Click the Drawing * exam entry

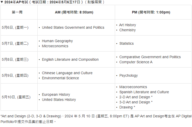click(x=127, y=107)
